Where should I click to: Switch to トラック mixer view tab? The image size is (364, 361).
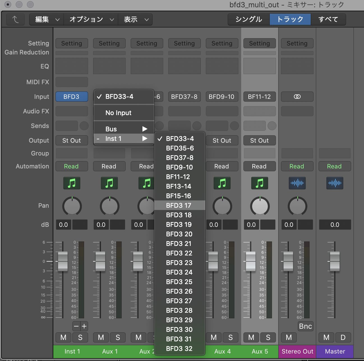pyautogui.click(x=290, y=19)
